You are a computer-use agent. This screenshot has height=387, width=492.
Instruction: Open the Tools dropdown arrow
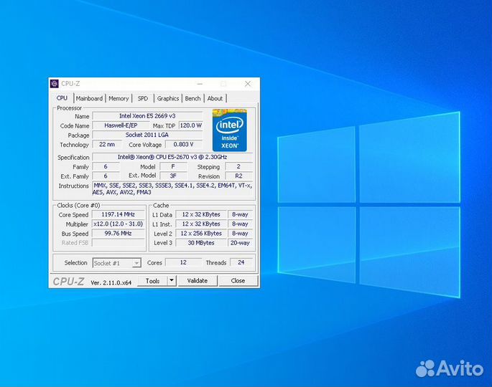(172, 281)
